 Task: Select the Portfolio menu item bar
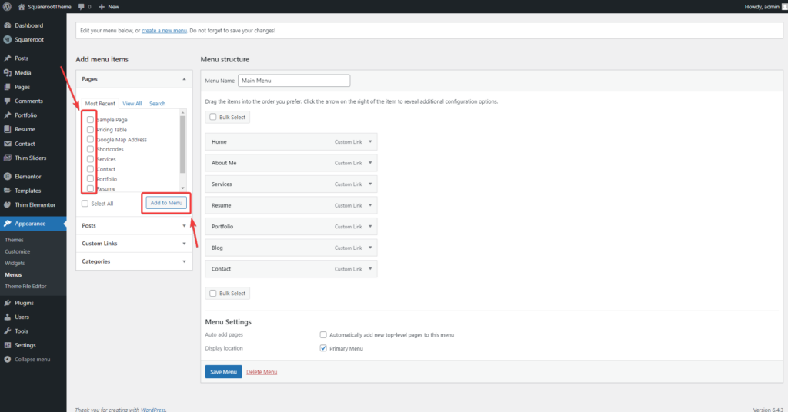(291, 226)
